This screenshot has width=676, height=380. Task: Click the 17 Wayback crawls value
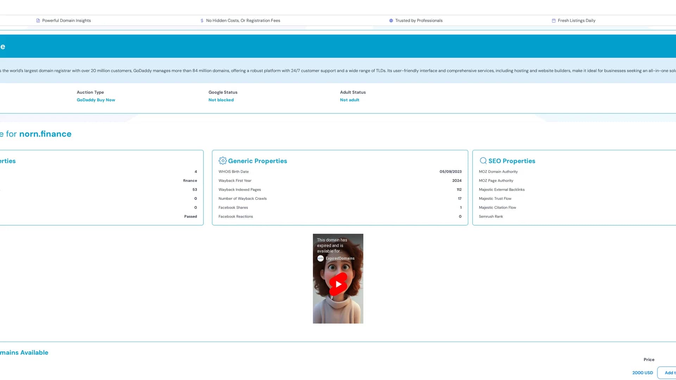(459, 198)
